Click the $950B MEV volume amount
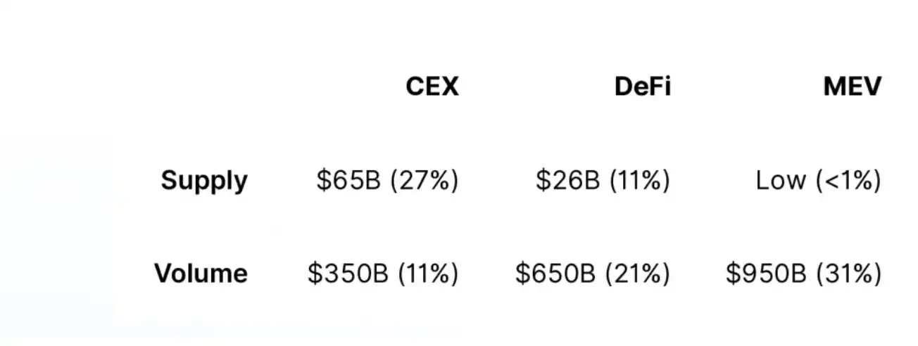 [x=766, y=273]
